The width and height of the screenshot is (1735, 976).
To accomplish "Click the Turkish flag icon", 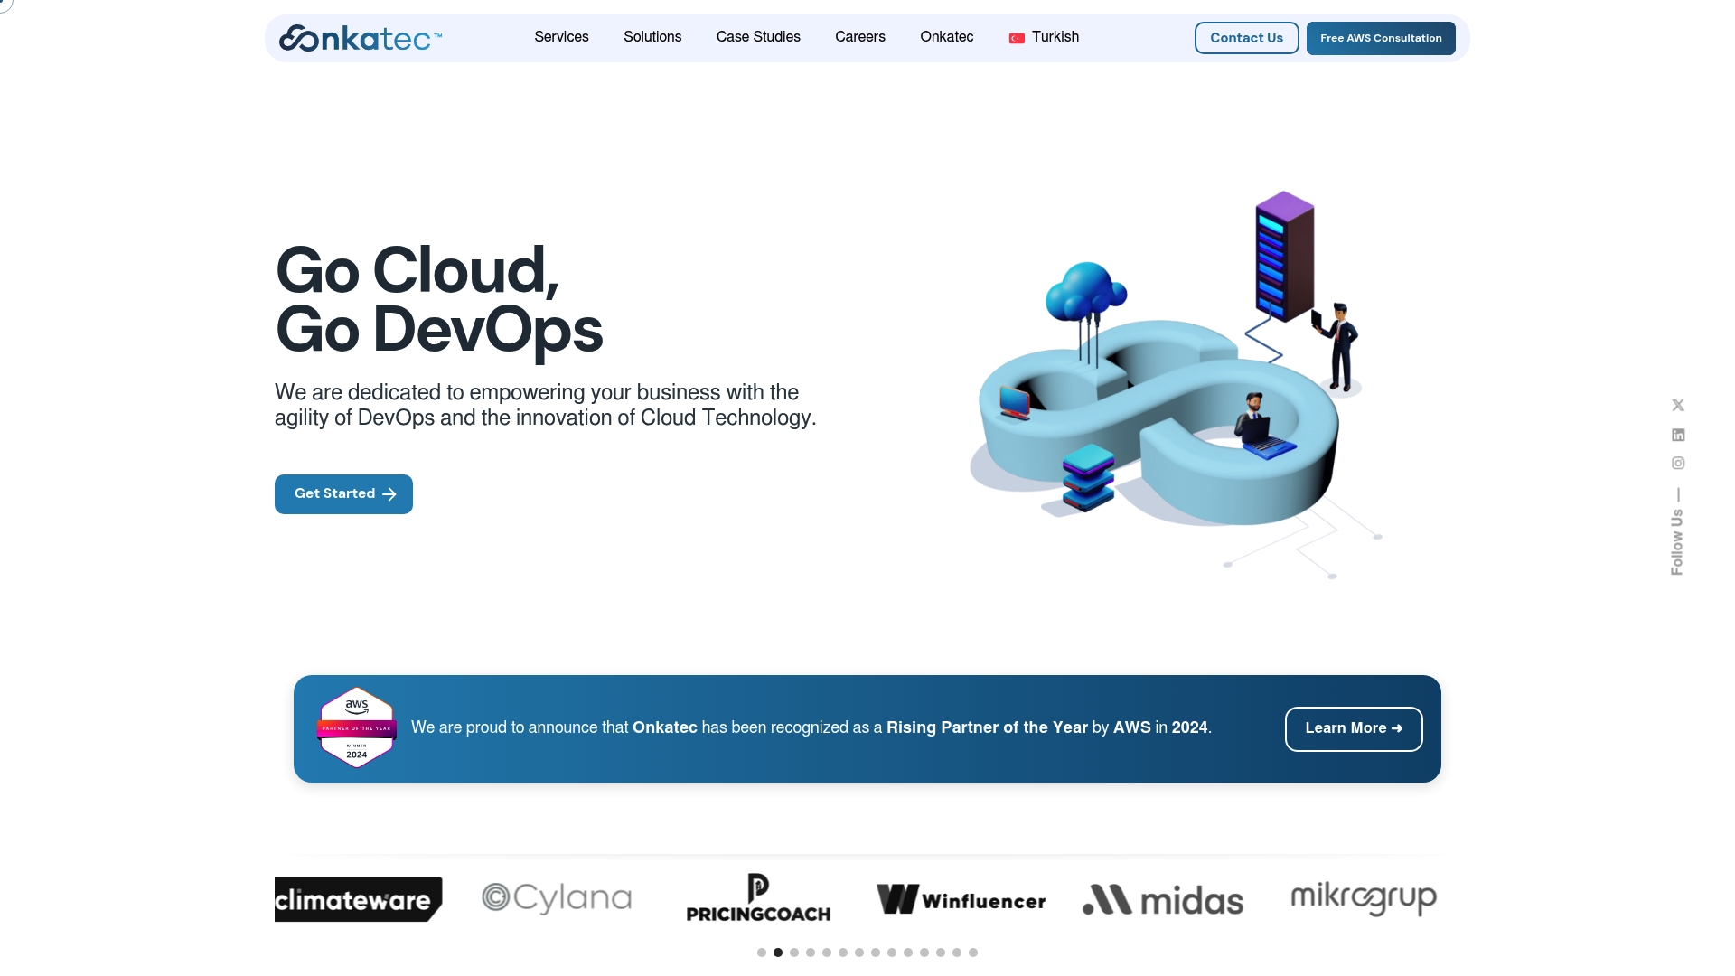I will pyautogui.click(x=1017, y=38).
